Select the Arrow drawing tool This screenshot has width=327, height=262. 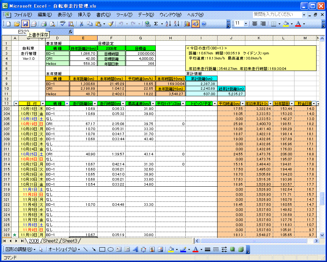click(x=94, y=249)
